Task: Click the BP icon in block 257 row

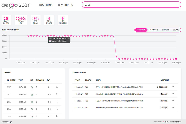Action: tap(32, 87)
